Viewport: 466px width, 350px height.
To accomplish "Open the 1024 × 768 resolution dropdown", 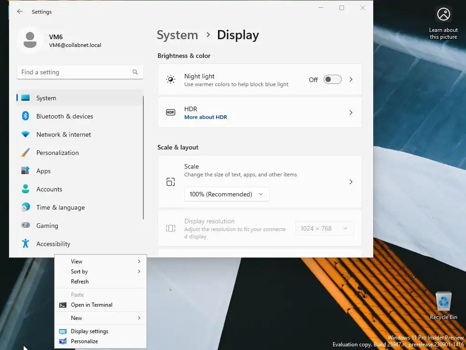I will 324,229.
